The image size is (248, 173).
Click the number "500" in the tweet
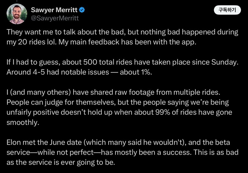tap(90, 62)
